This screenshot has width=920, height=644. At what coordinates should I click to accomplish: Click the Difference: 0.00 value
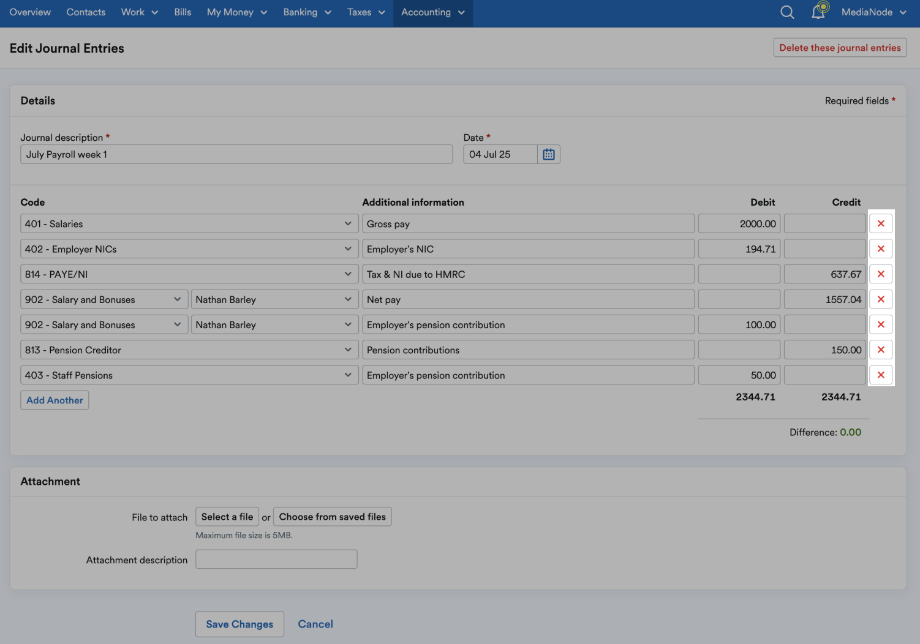[850, 432]
